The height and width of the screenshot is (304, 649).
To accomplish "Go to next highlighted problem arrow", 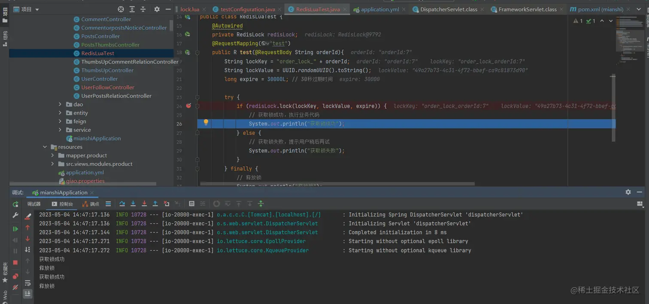I will tap(611, 21).
